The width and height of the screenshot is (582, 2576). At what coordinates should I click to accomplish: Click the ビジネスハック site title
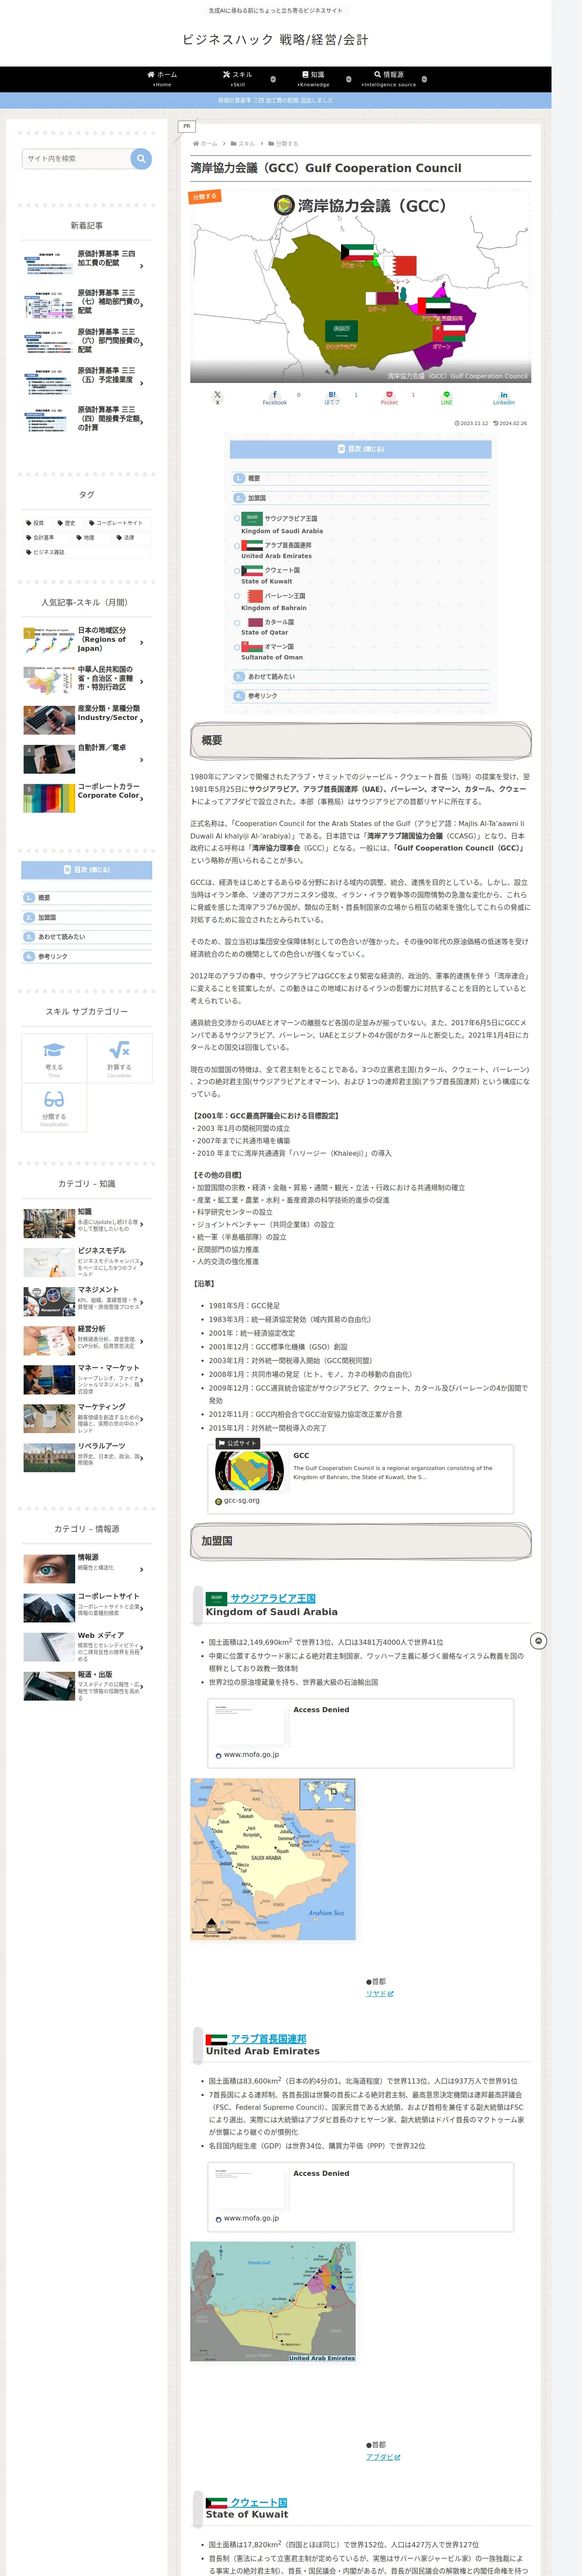(275, 40)
